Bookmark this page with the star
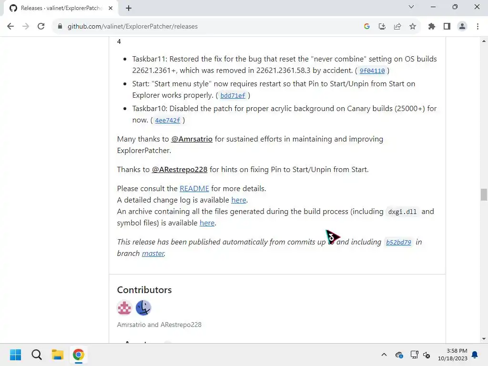Screen dimensions: 488x366 point(413,27)
